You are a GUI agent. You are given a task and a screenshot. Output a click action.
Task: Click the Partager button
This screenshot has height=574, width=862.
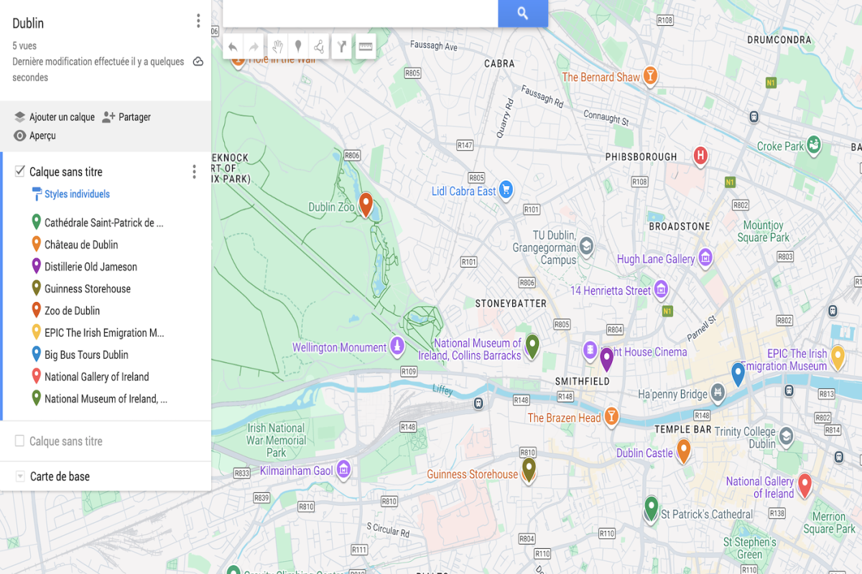click(126, 117)
